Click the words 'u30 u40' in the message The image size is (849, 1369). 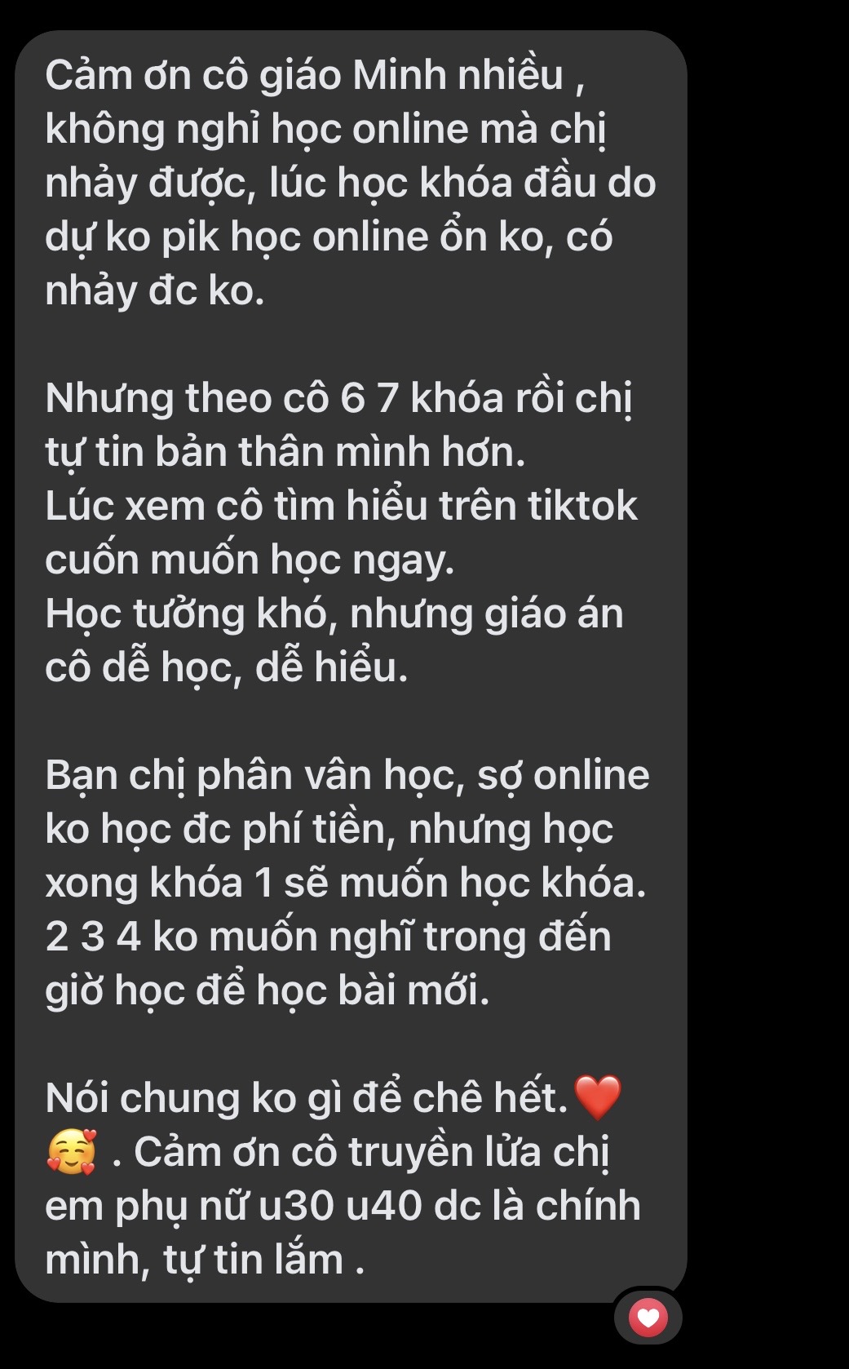[x=339, y=1206]
